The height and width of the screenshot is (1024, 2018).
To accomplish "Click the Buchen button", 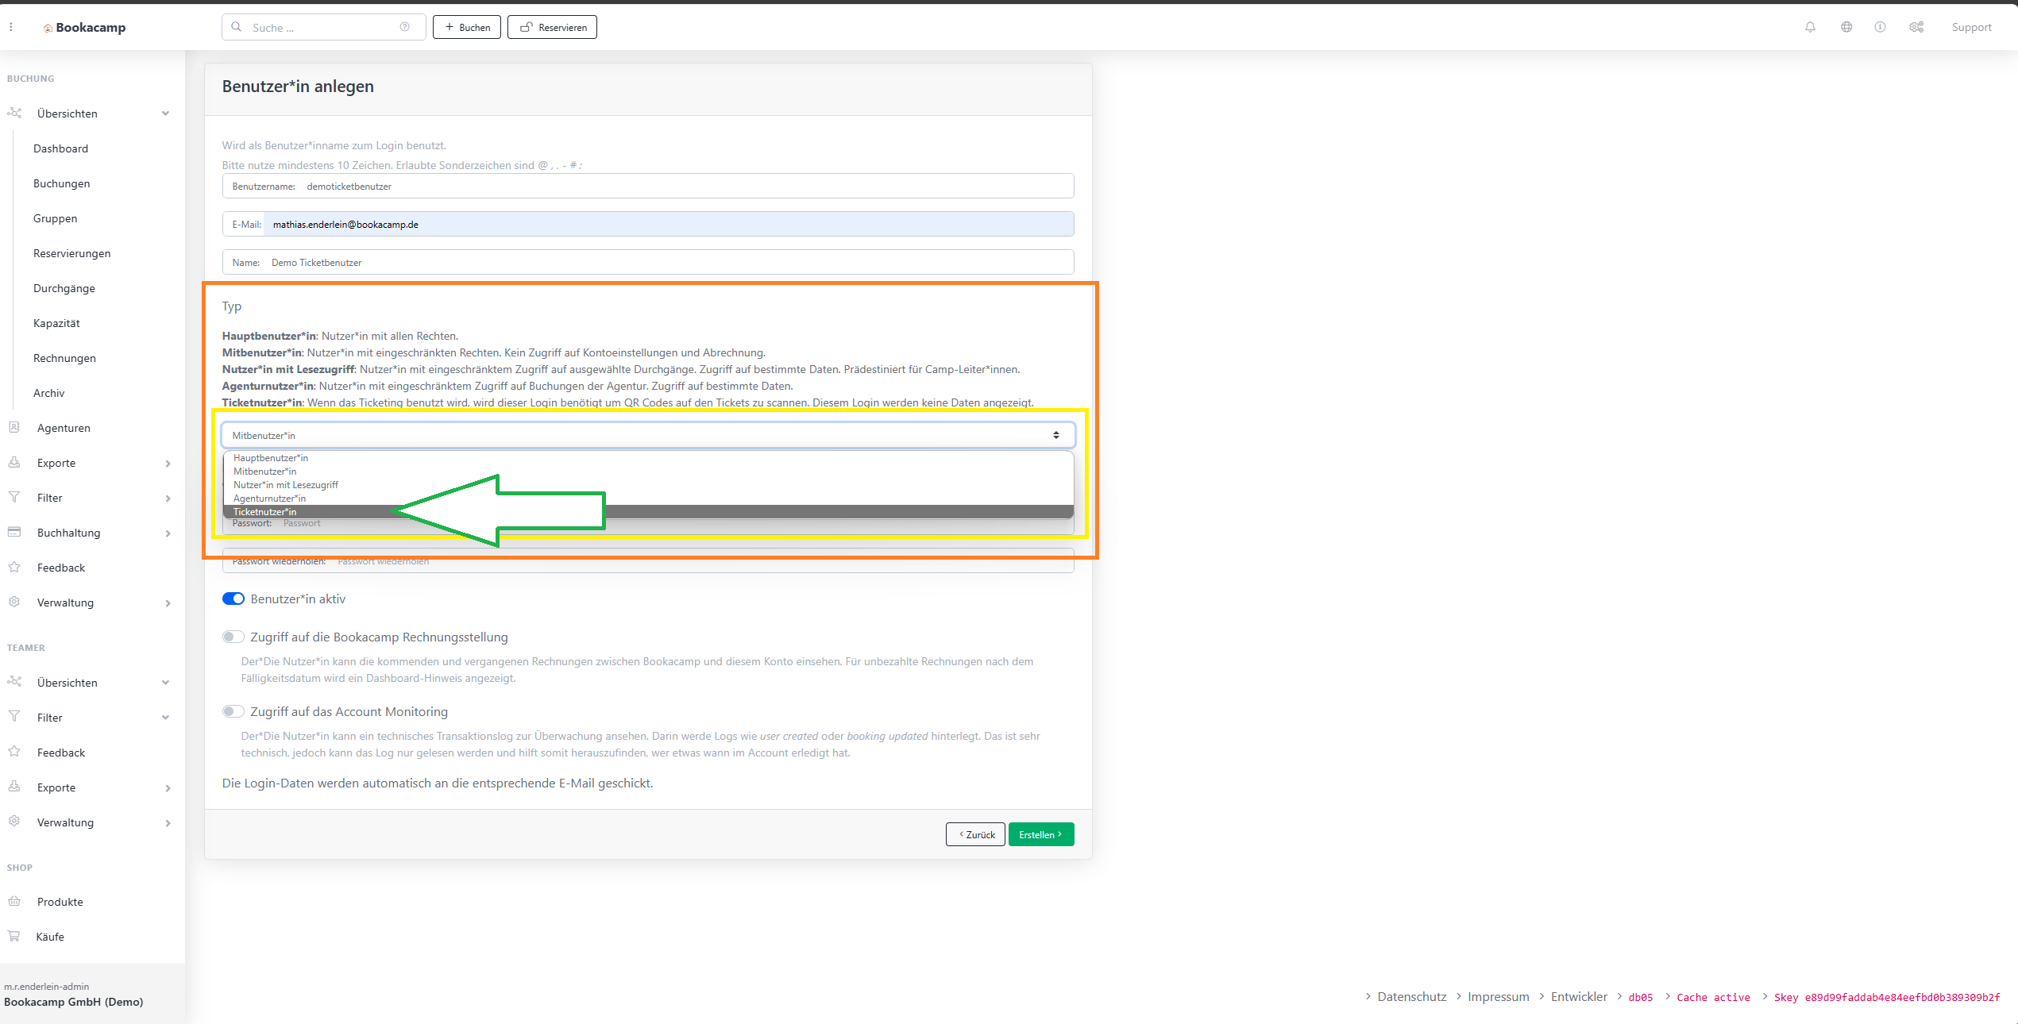I will point(467,27).
